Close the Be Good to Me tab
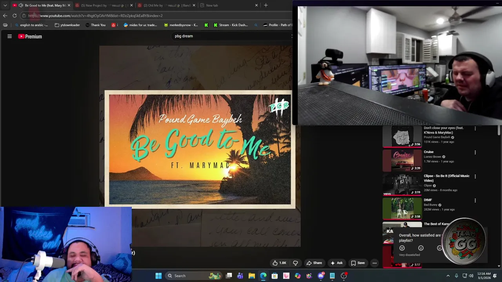Viewport: 502px width, 282px height. [69, 5]
